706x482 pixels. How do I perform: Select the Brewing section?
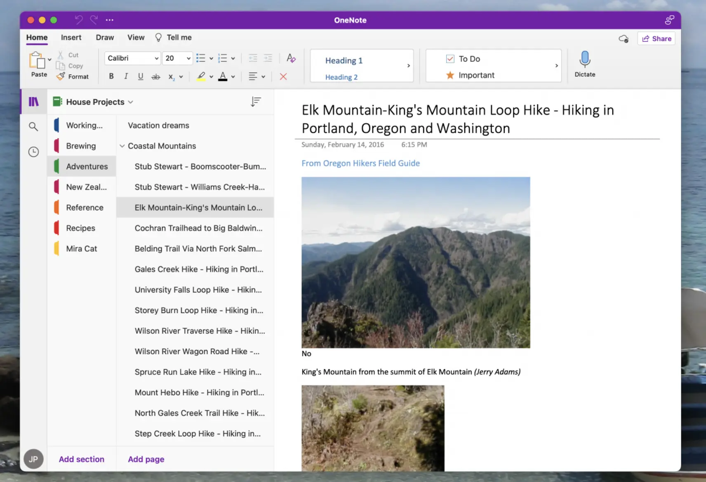(82, 146)
